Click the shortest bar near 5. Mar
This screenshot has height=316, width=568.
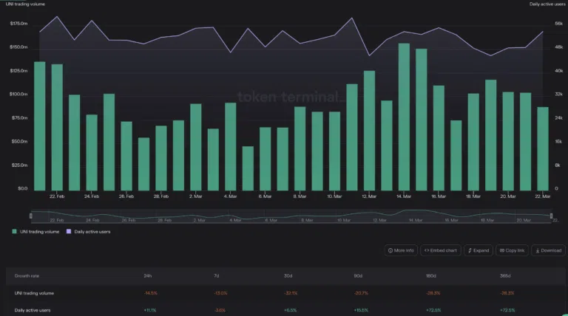(x=248, y=168)
